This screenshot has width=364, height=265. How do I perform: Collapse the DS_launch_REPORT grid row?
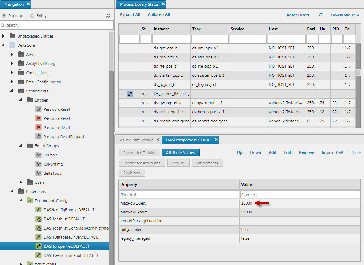click(122, 94)
